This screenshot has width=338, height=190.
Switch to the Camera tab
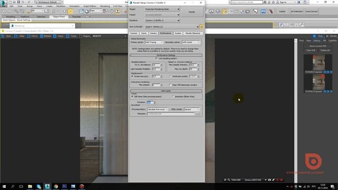point(153,33)
